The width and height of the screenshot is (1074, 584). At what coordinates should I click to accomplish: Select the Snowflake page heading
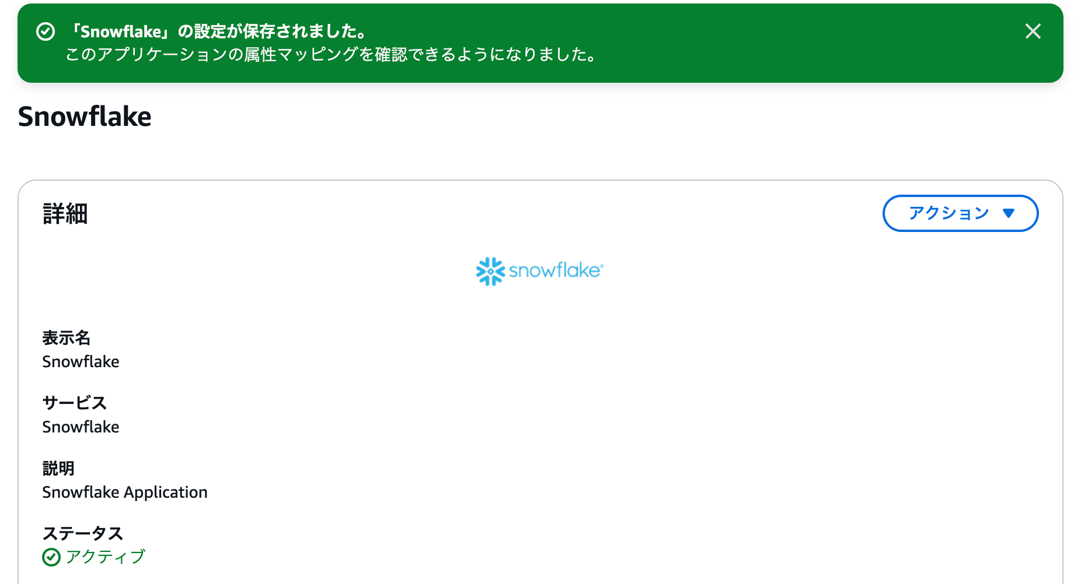85,117
